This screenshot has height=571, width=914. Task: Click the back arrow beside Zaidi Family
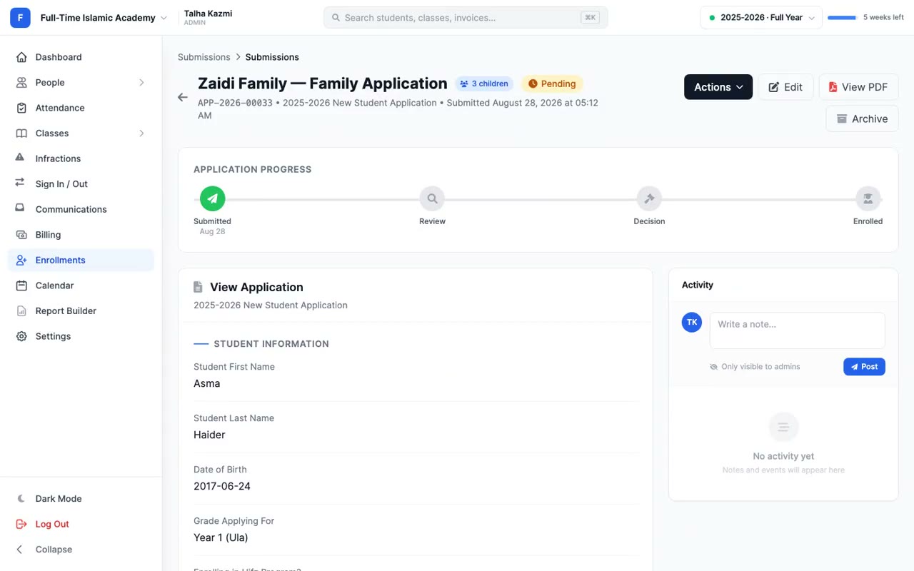click(x=183, y=97)
